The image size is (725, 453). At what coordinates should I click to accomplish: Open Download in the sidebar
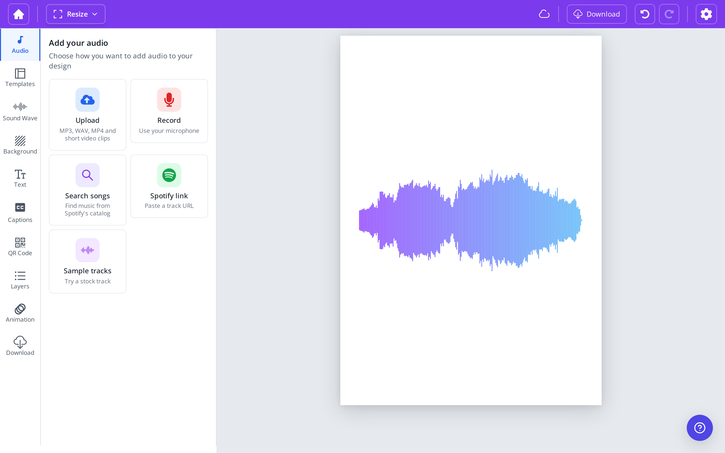20,346
